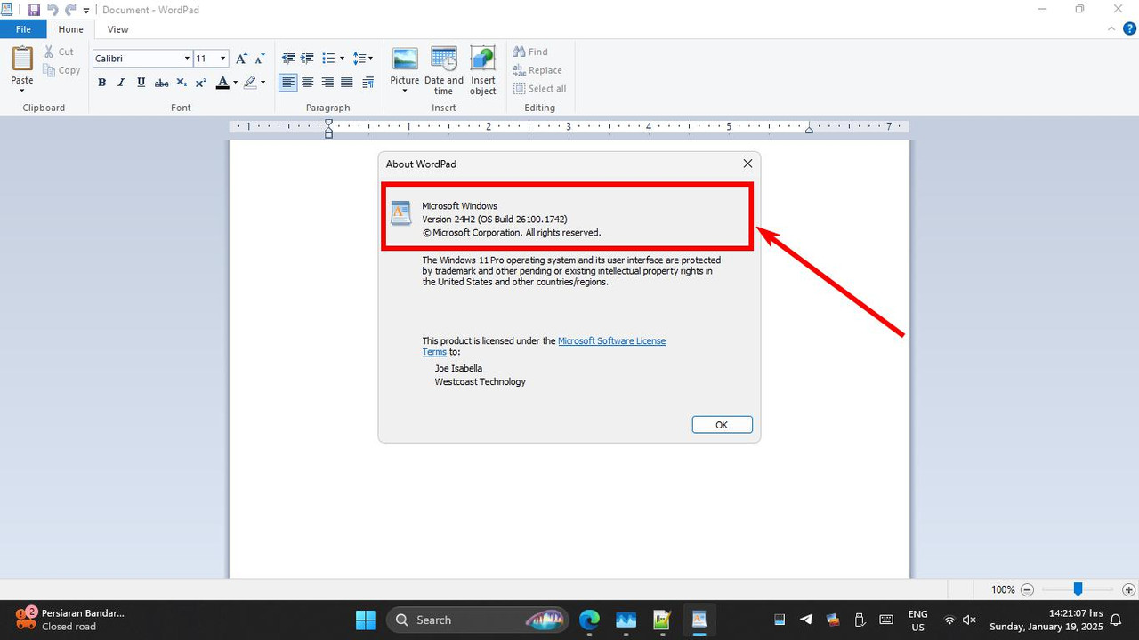Click the Grow font icon
This screenshot has height=640, width=1139.
[241, 59]
